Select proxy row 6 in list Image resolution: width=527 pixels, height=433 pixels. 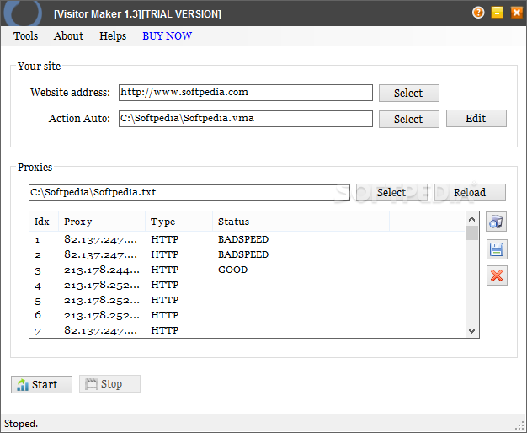[x=247, y=315]
